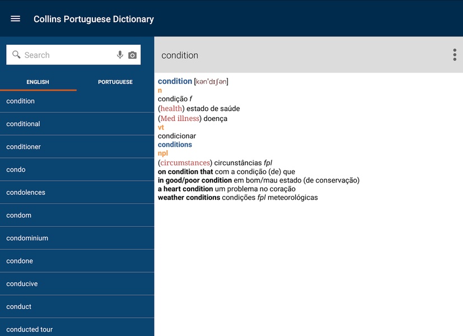Click the phrase 'a heart condition'
The image size is (463, 336).
point(185,189)
